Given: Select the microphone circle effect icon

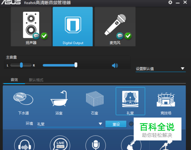Looking at the screenshot, I should pyautogui.click(x=95, y=143).
